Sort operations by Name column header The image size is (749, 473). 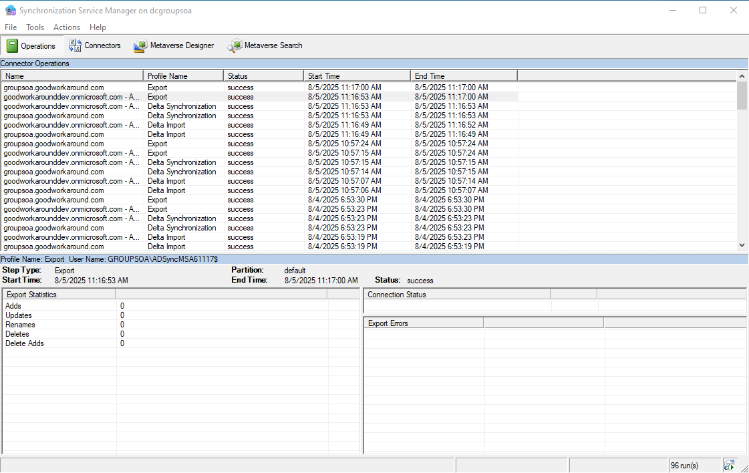click(x=71, y=76)
